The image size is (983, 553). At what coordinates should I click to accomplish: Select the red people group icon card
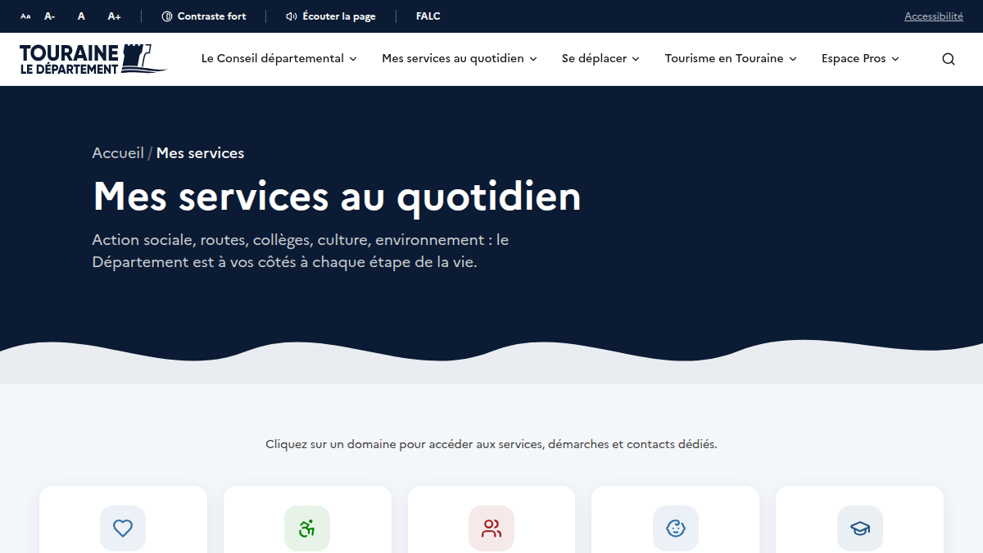(491, 519)
